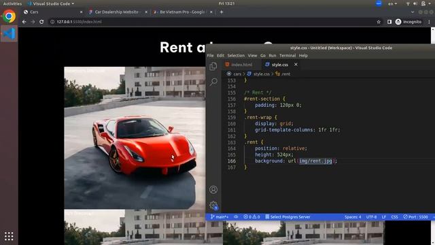Close style.css editor tab

click(296, 65)
